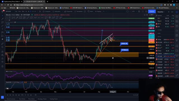
Task: Open the left sidebar down-arrow tool group
Action: tap(3, 39)
